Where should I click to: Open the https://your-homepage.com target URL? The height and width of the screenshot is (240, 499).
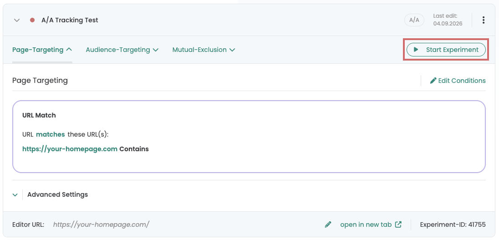pos(70,149)
